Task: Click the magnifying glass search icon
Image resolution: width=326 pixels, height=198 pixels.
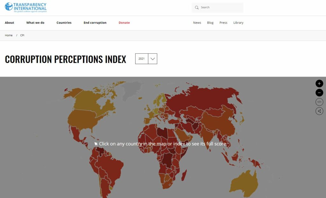Action: coord(196,8)
